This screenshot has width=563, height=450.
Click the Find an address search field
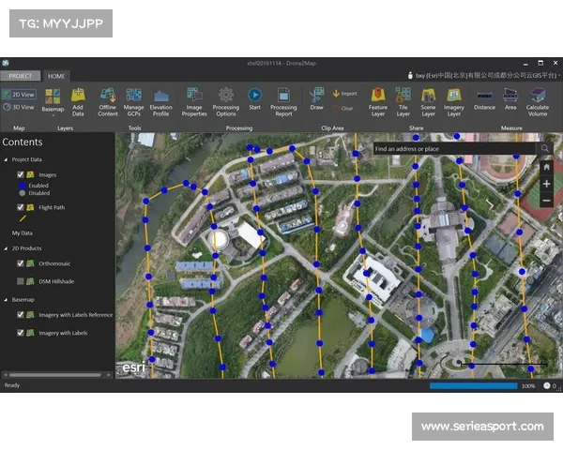click(x=454, y=148)
